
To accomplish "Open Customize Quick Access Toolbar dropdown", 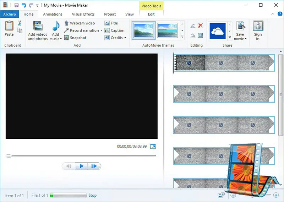I will 37,6.
